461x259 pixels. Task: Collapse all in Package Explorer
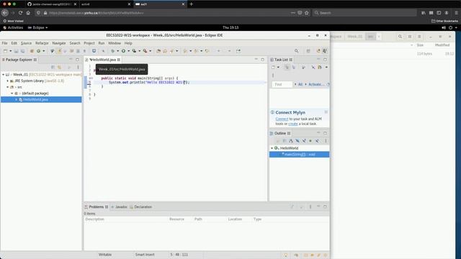(x=53, y=67)
